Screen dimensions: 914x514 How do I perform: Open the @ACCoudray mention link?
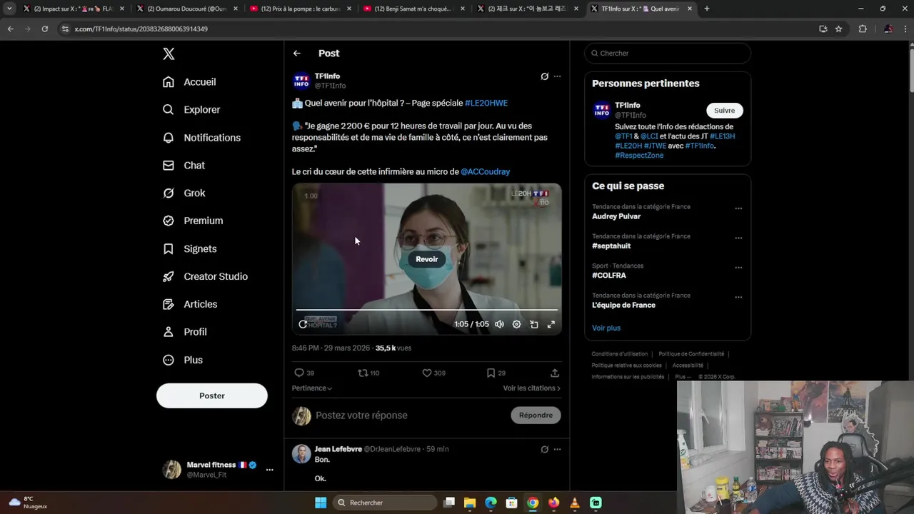(486, 172)
